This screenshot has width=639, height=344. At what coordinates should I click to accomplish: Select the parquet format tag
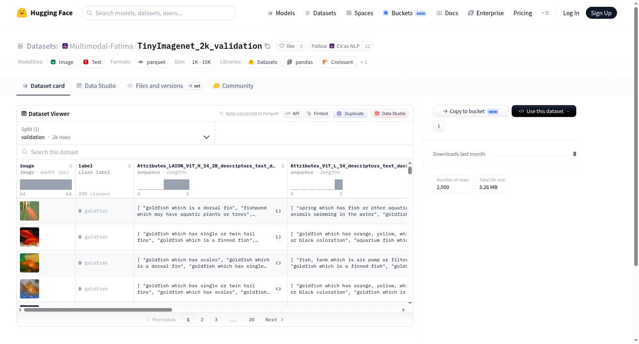click(152, 62)
